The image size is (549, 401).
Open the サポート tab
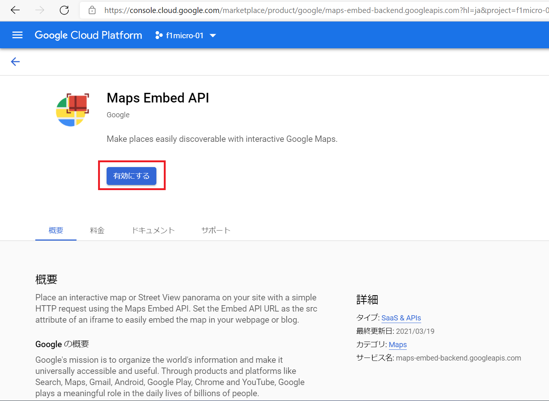point(216,230)
